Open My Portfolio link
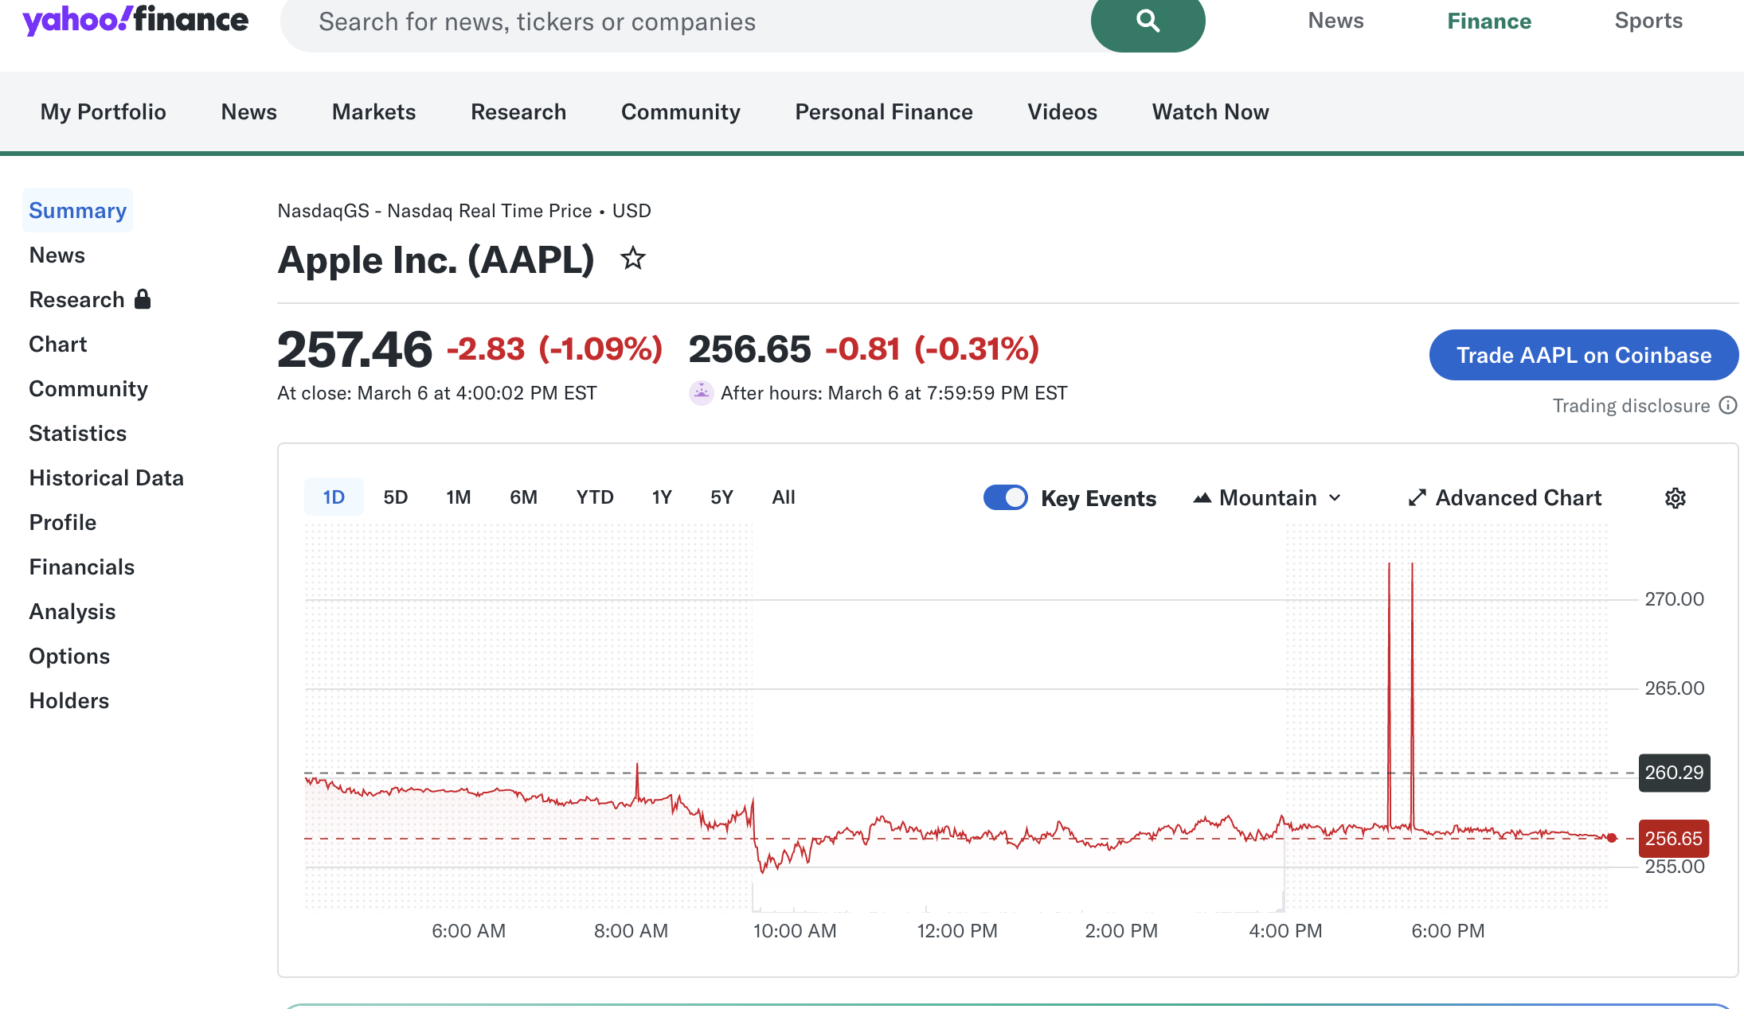 click(103, 112)
